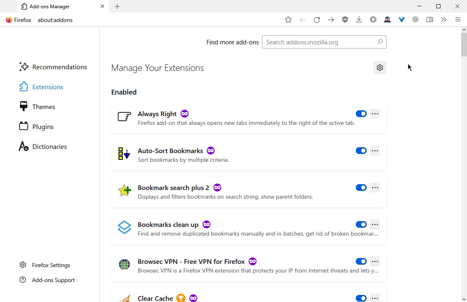Select the Add-ons Manager tab
This screenshot has width=467, height=302.
(x=63, y=6)
